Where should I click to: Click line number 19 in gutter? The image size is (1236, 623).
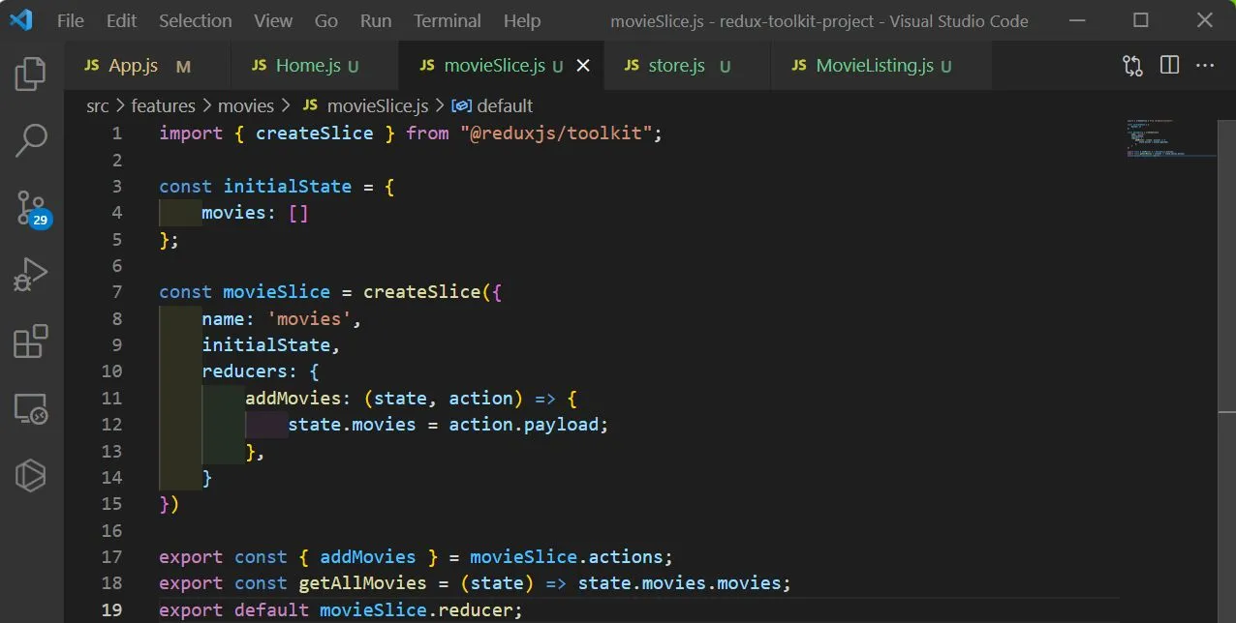point(111,610)
